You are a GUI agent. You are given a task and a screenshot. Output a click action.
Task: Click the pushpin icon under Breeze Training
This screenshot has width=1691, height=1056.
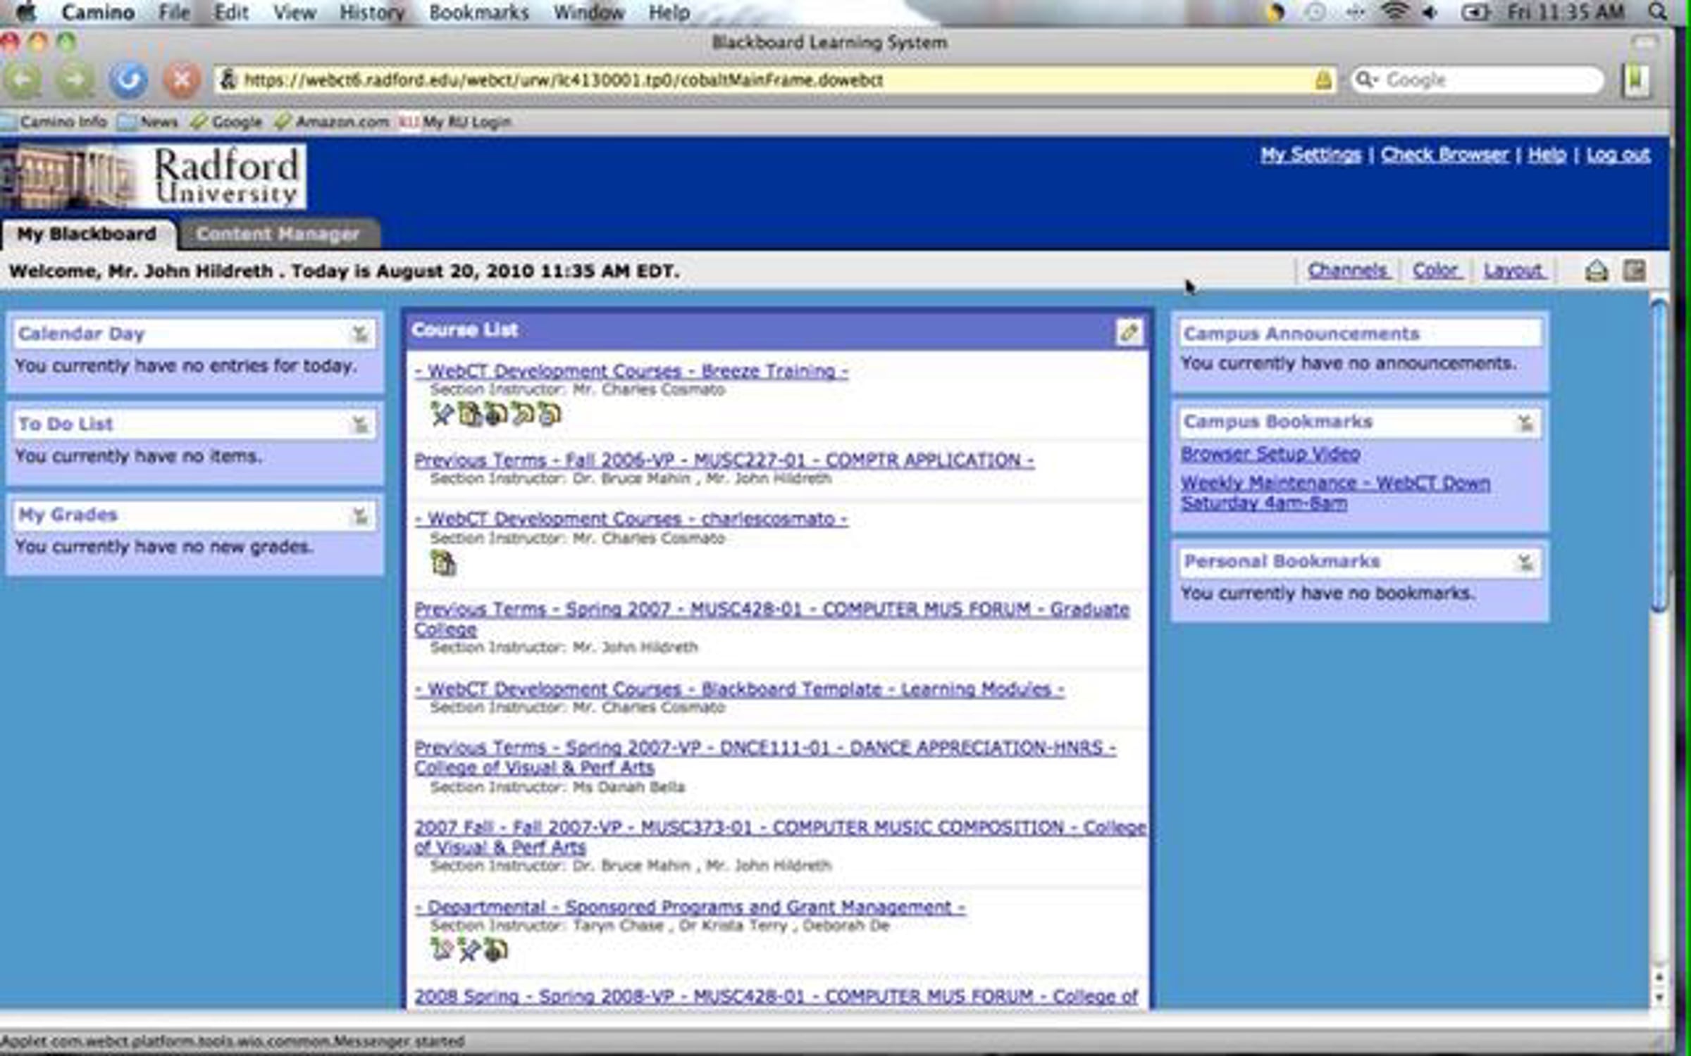pos(442,414)
